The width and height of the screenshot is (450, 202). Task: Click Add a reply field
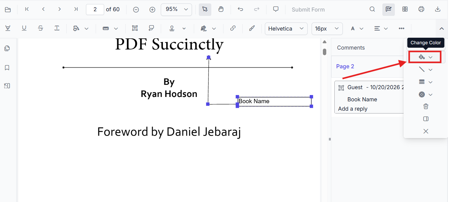click(353, 109)
